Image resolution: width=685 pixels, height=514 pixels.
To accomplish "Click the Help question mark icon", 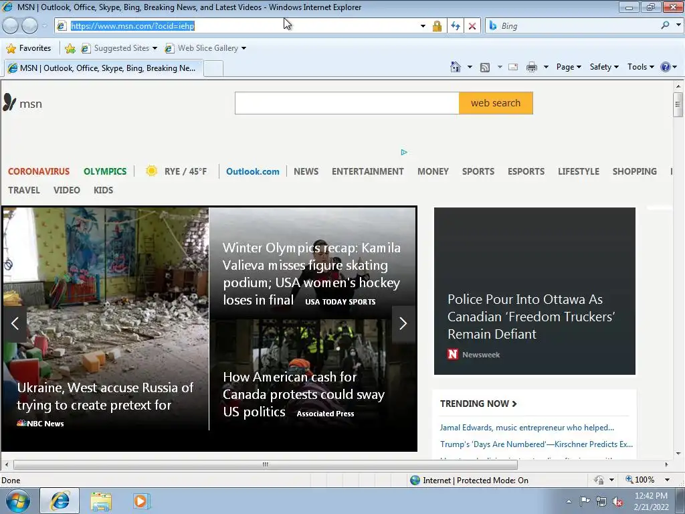I will pos(666,67).
